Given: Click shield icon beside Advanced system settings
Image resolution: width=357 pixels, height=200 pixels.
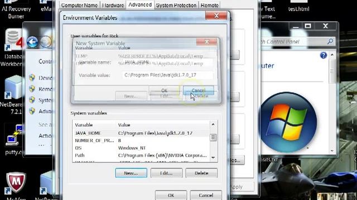Looking at the screenshot, I should coord(32,111).
